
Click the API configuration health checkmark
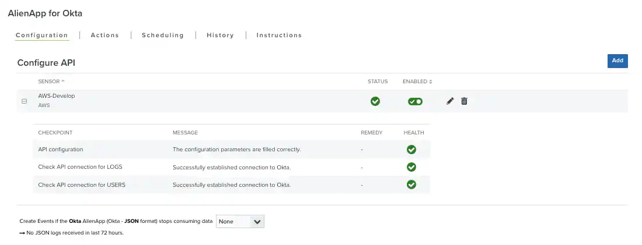(411, 150)
